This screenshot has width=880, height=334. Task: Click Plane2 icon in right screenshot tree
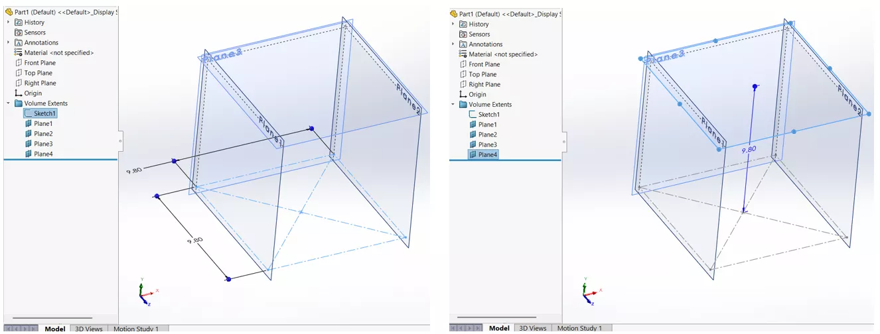tap(473, 135)
